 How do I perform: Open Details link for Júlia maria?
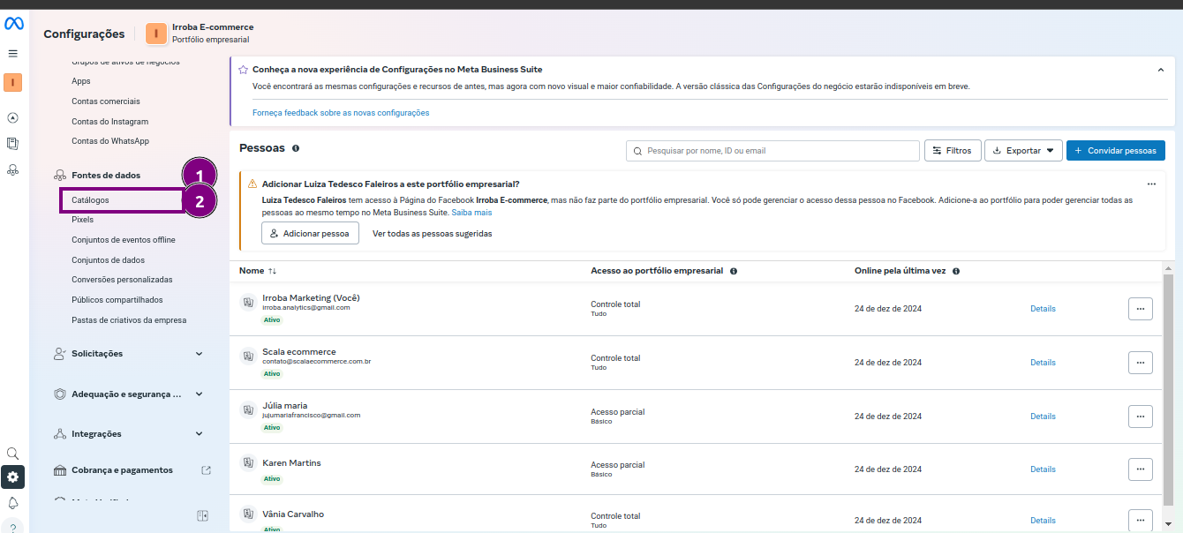tap(1043, 417)
